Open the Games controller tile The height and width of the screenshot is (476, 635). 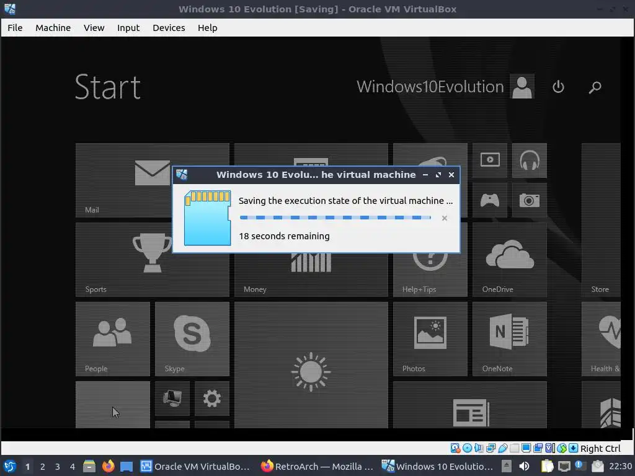coord(490,200)
